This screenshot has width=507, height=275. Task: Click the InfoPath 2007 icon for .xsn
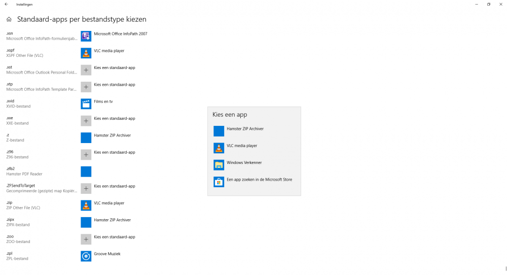pyautogui.click(x=86, y=36)
